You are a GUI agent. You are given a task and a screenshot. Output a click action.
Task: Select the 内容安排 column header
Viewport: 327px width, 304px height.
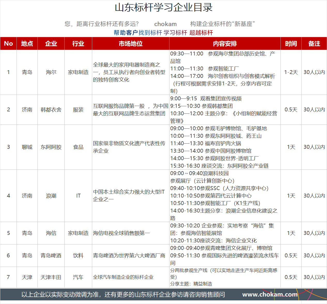pyautogui.click(x=225, y=44)
